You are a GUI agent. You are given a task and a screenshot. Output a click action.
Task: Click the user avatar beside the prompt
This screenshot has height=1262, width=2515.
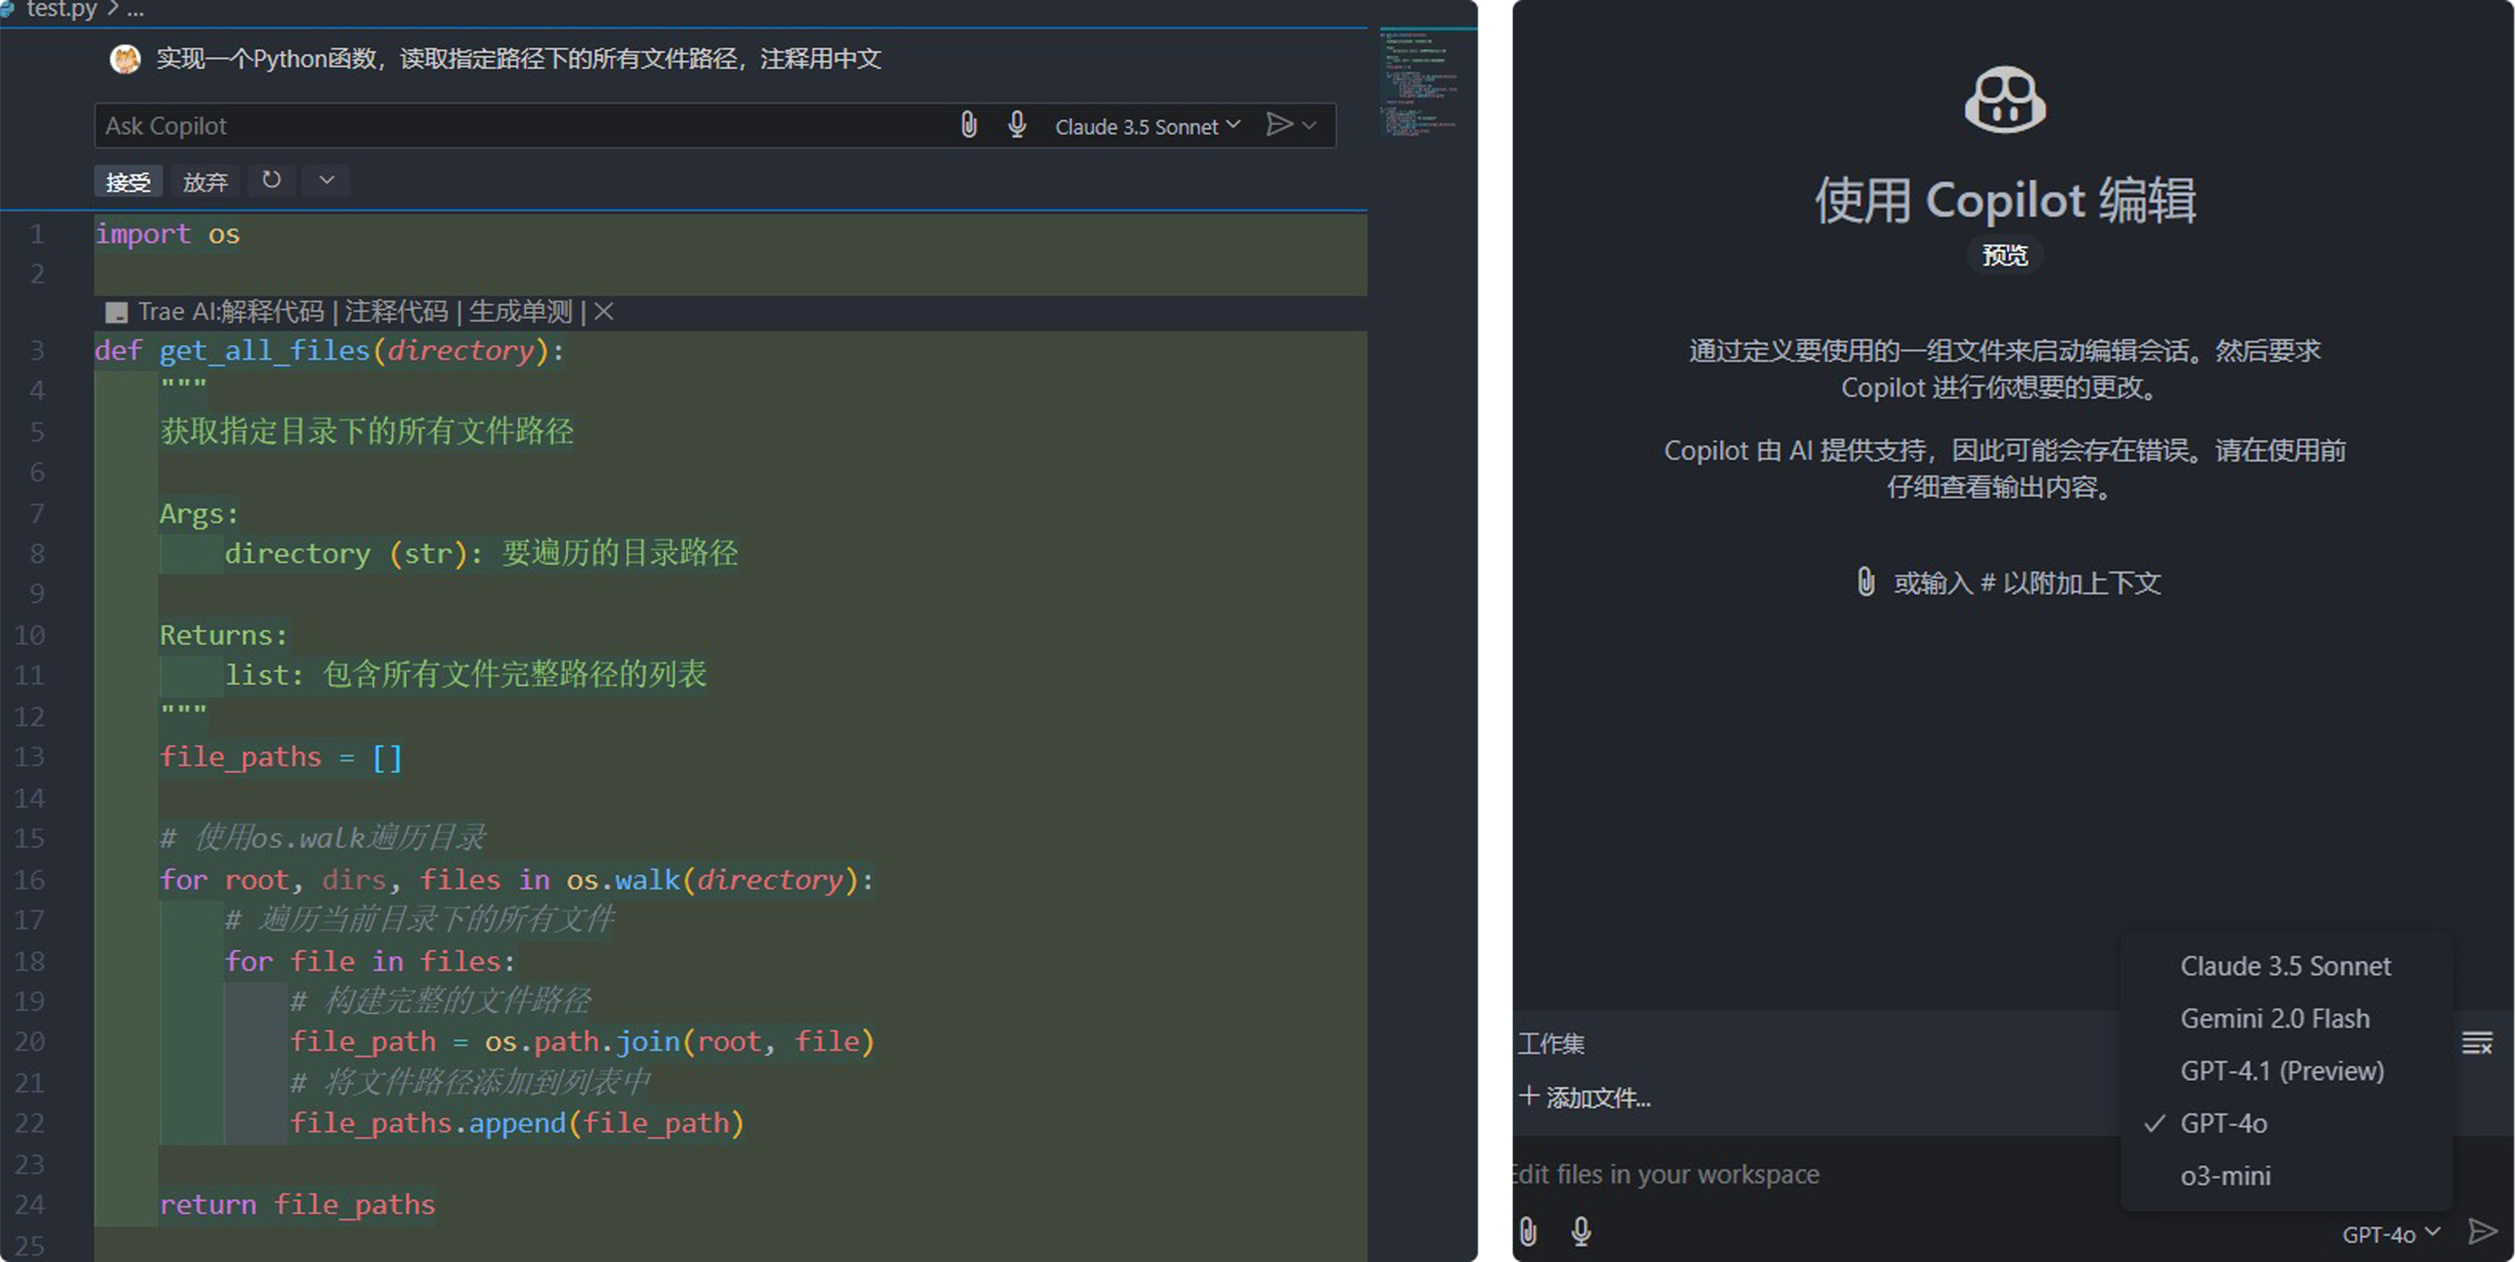(x=125, y=60)
